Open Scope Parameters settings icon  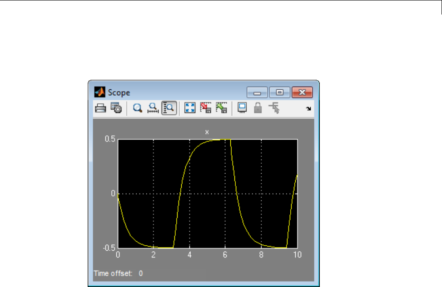point(116,108)
